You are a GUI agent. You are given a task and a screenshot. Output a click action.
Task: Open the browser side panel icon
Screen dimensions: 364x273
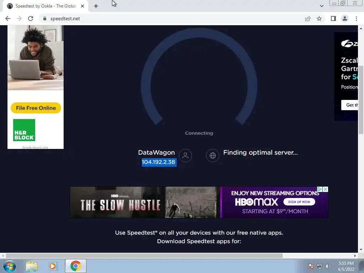(333, 18)
